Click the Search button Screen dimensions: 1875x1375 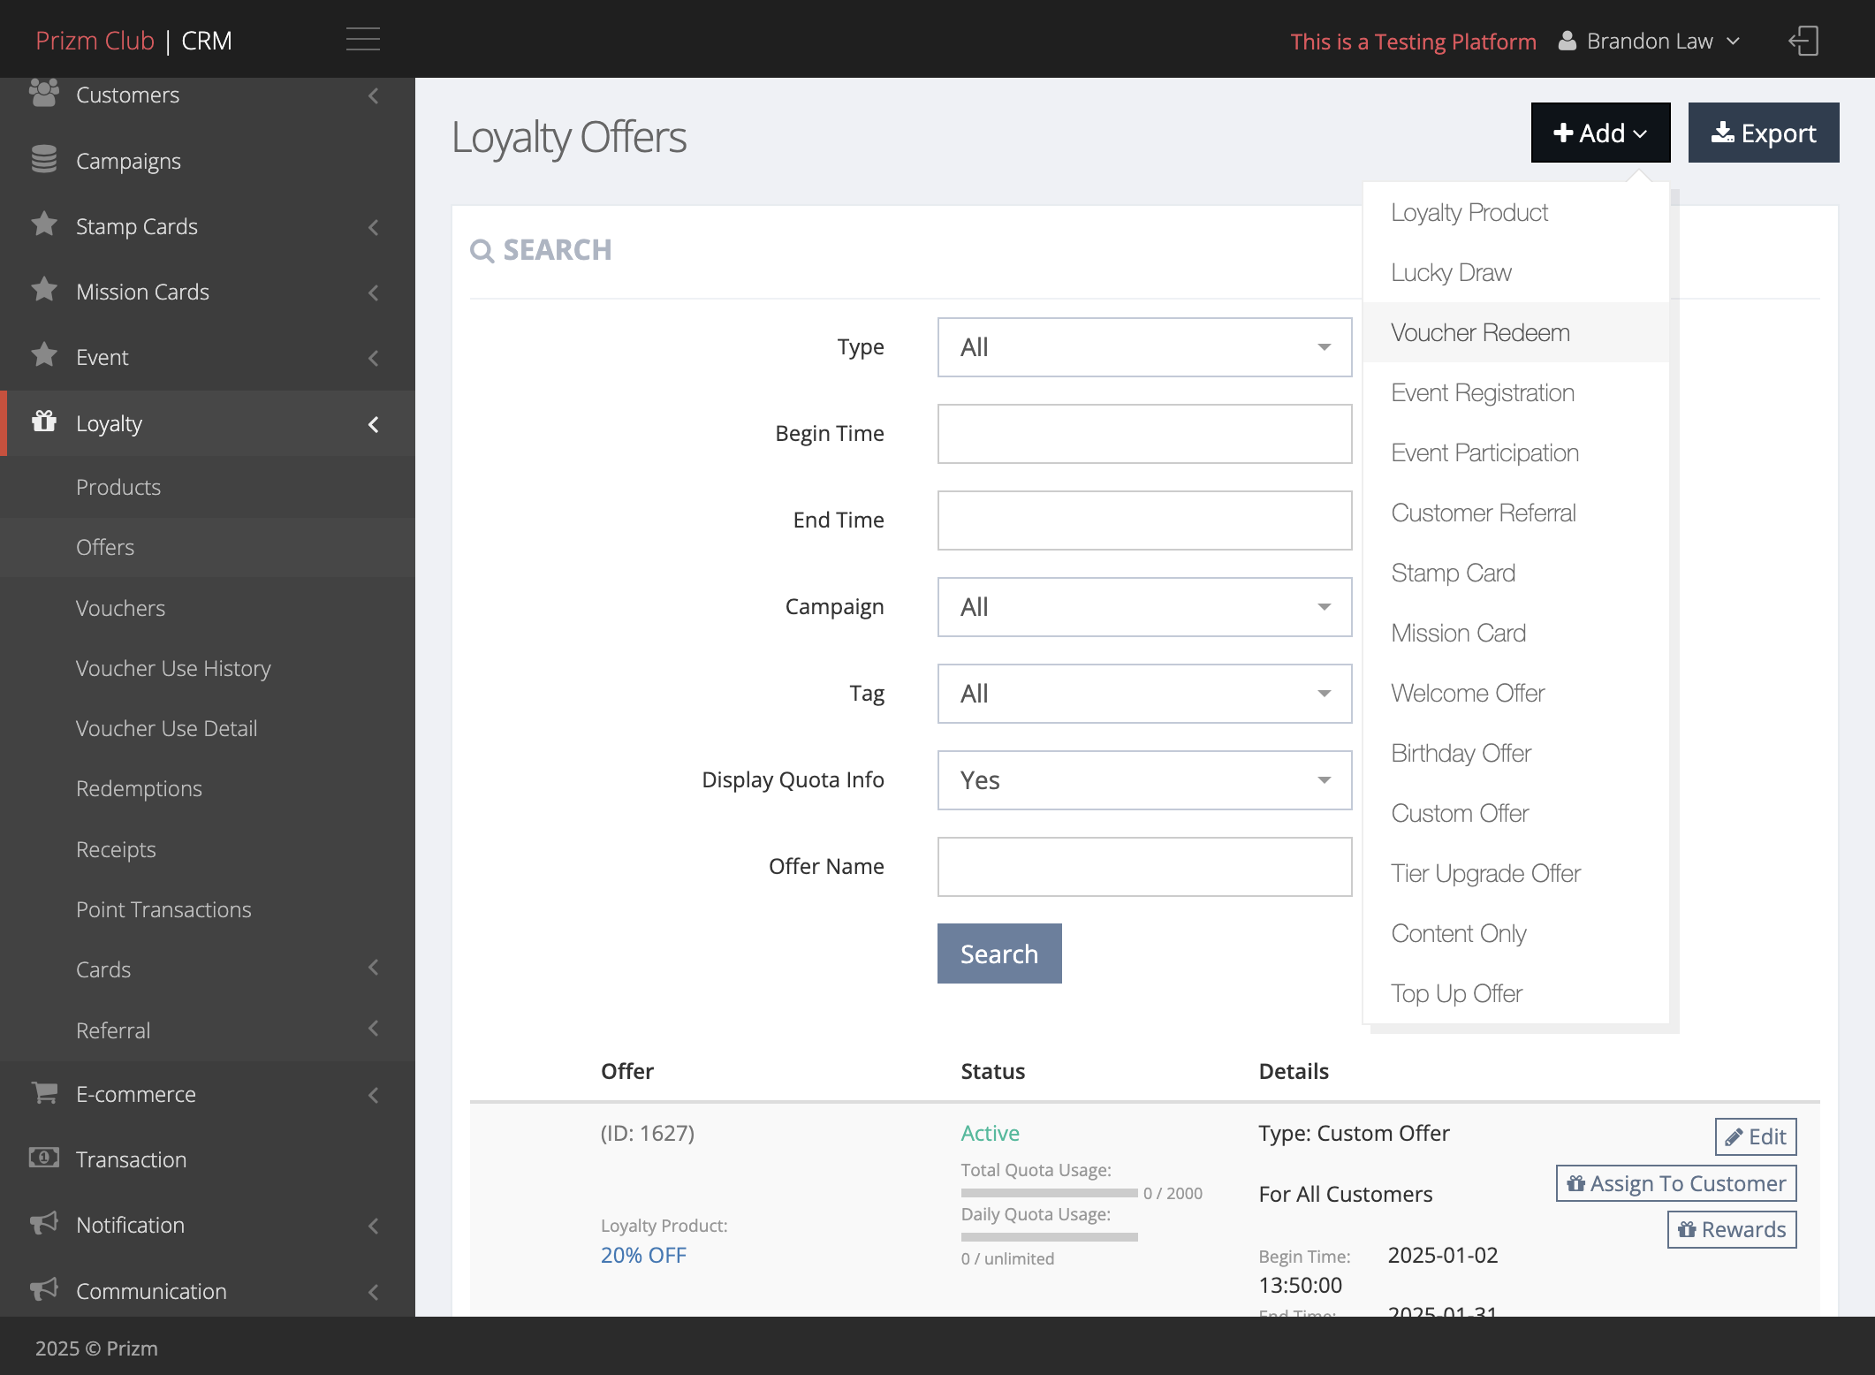pos(998,953)
